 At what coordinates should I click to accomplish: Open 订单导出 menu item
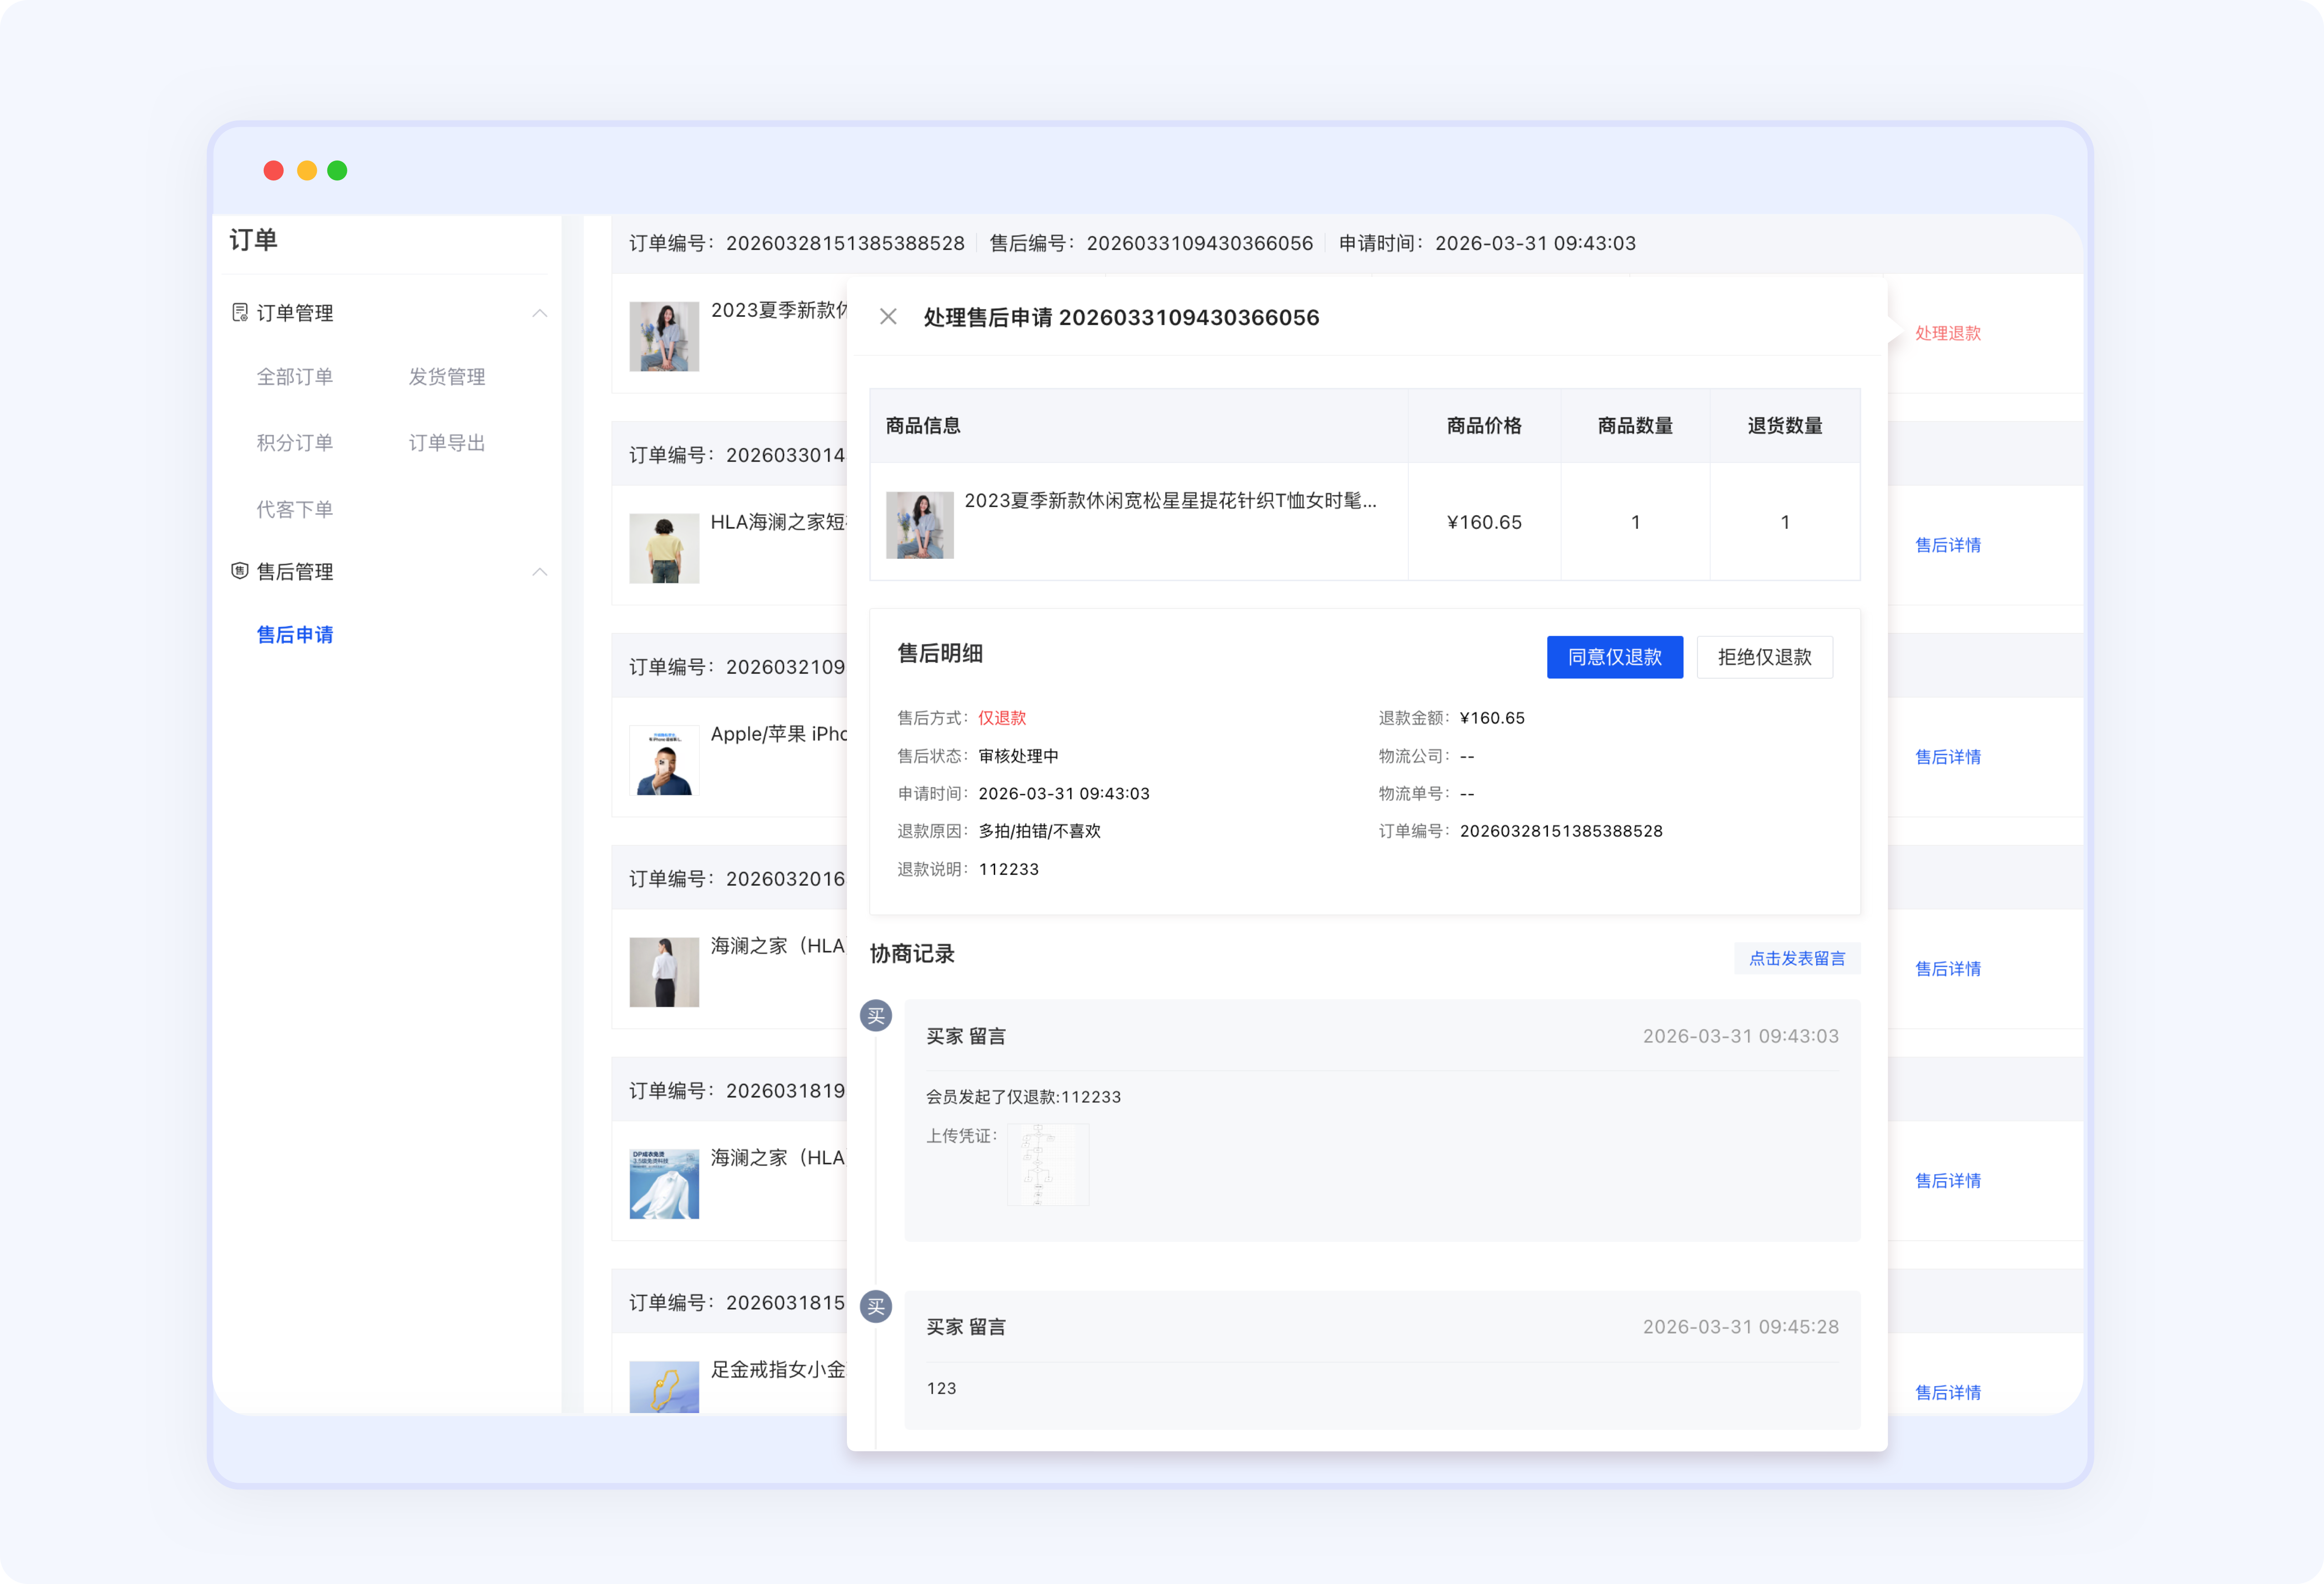coord(446,443)
